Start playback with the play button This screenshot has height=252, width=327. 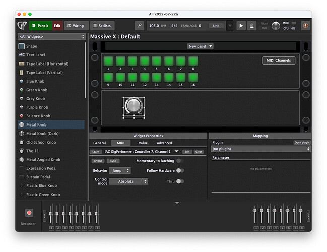click(241, 26)
